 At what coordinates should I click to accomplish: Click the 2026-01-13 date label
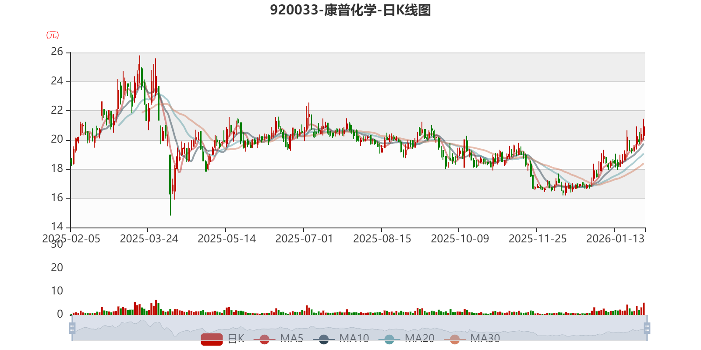click(615, 239)
